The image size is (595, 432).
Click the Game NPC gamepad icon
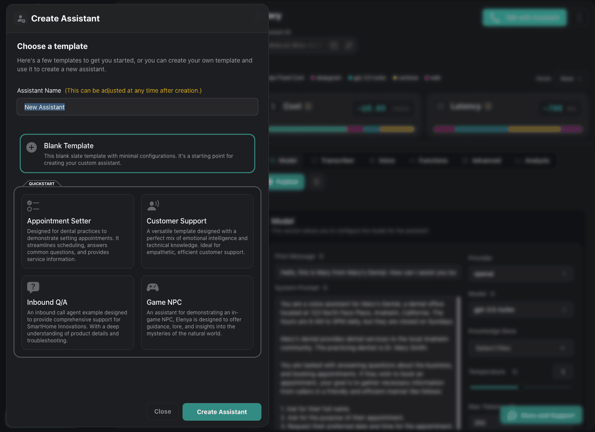click(x=152, y=287)
